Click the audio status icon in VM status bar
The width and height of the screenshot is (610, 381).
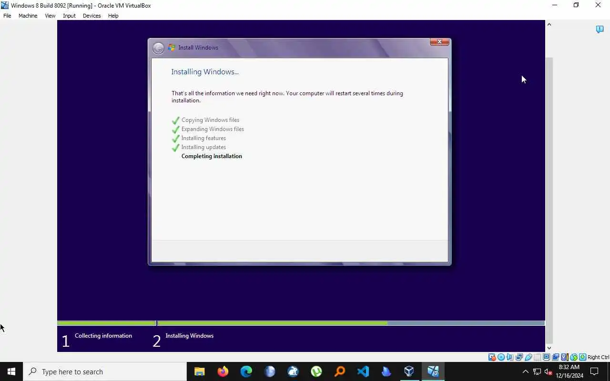[509, 357]
